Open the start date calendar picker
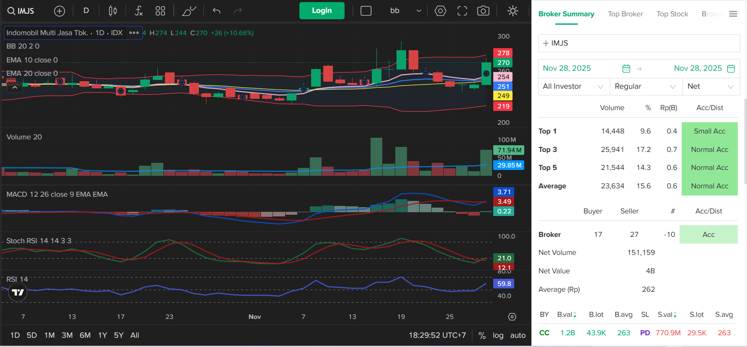This screenshot has width=747, height=347. tap(626, 69)
